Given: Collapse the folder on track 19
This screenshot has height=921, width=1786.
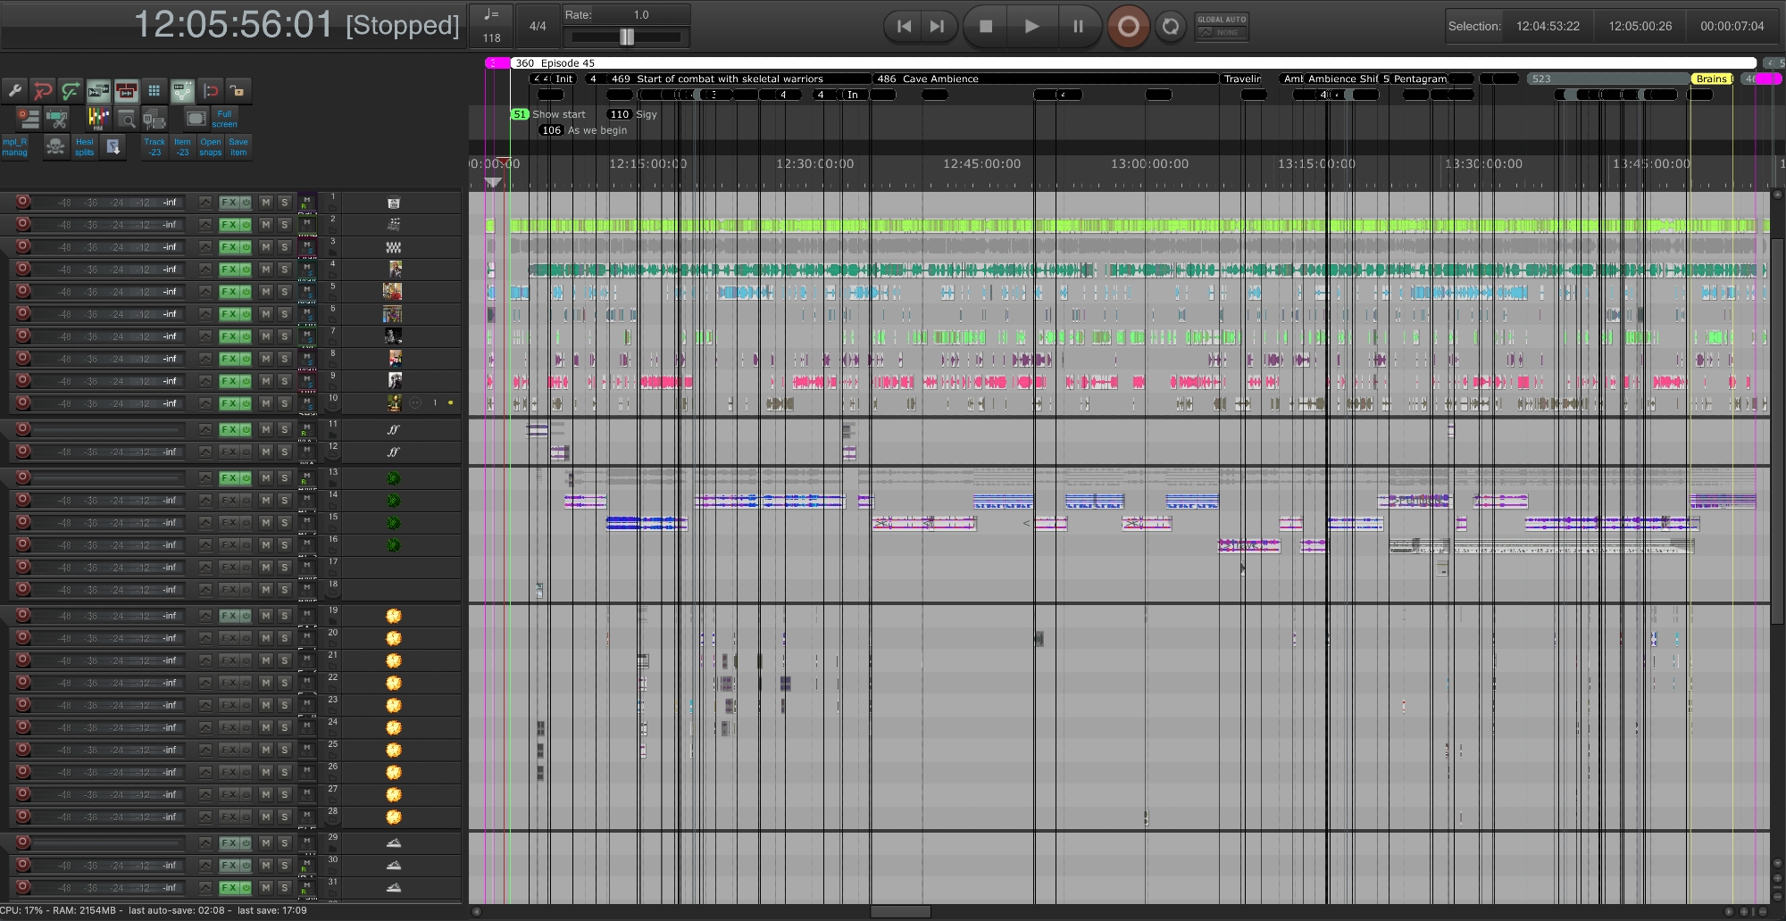Looking at the screenshot, I should pyautogui.click(x=333, y=622).
